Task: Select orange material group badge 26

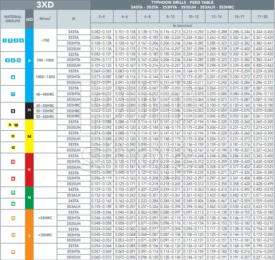Action: pos(13,252)
